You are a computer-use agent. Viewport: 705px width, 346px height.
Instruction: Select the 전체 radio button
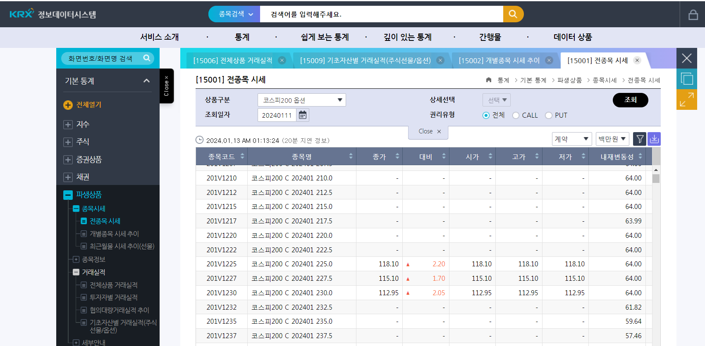click(486, 116)
